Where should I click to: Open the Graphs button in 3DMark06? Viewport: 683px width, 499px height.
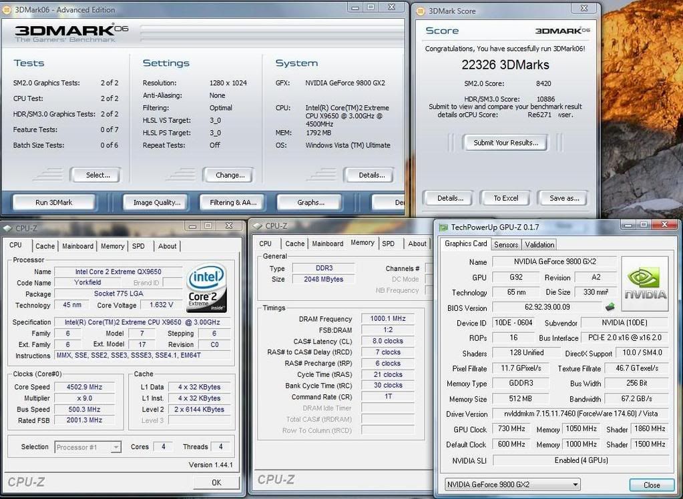click(310, 203)
